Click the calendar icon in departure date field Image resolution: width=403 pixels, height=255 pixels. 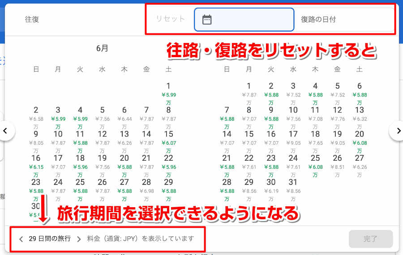coord(207,20)
